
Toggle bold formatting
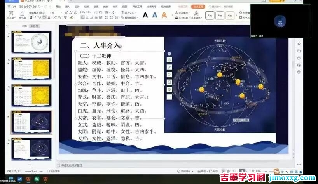click(x=31, y=17)
